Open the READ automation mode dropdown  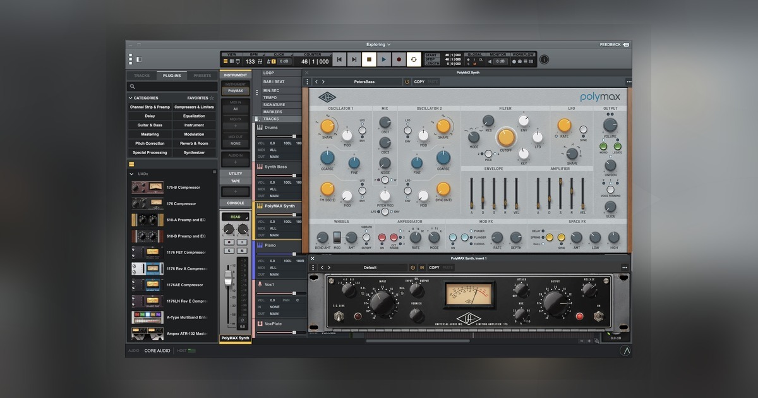click(x=235, y=217)
